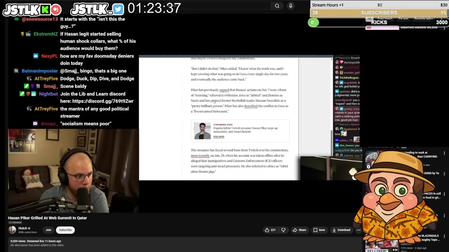Image resolution: width=449 pixels, height=252 pixels.
Task: Click username TricktheRogue in right chat
Action: 349,78
